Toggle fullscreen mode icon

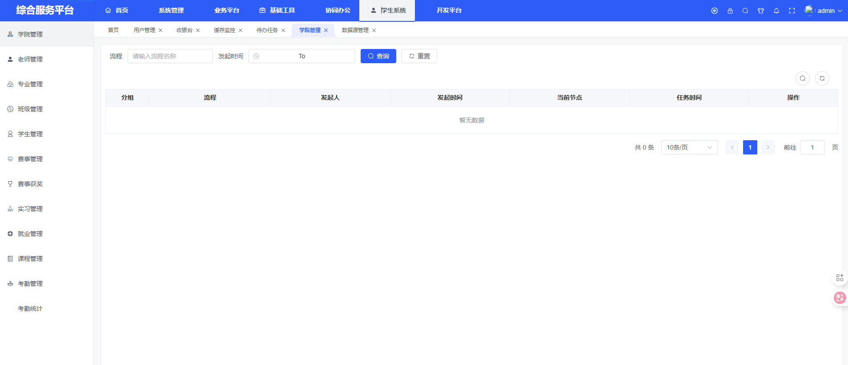(x=792, y=11)
